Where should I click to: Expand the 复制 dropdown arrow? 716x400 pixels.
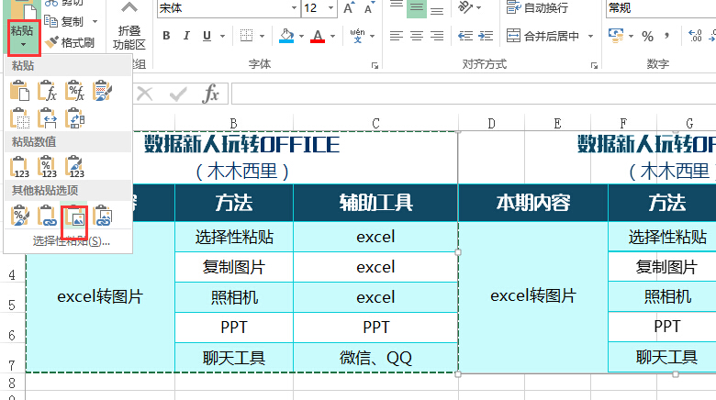point(95,21)
